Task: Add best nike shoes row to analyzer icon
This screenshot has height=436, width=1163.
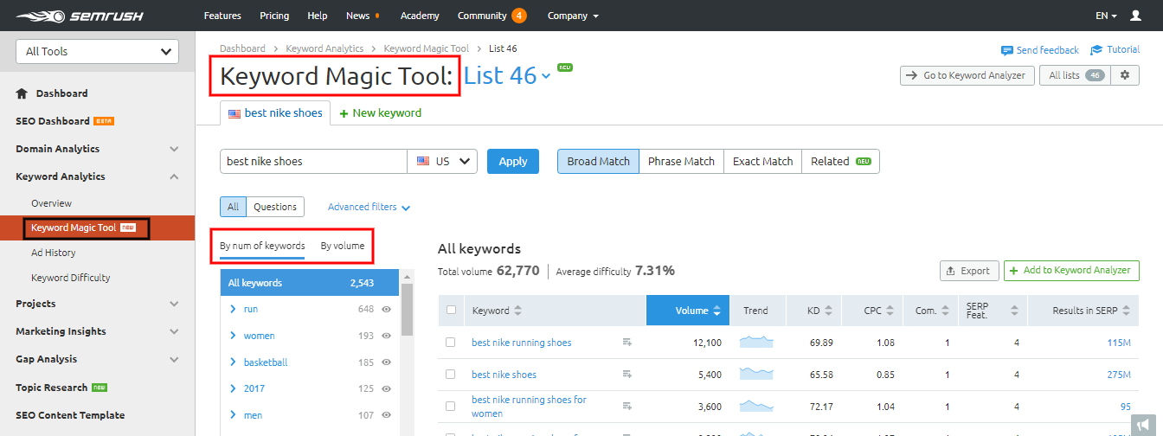Action: point(627,375)
